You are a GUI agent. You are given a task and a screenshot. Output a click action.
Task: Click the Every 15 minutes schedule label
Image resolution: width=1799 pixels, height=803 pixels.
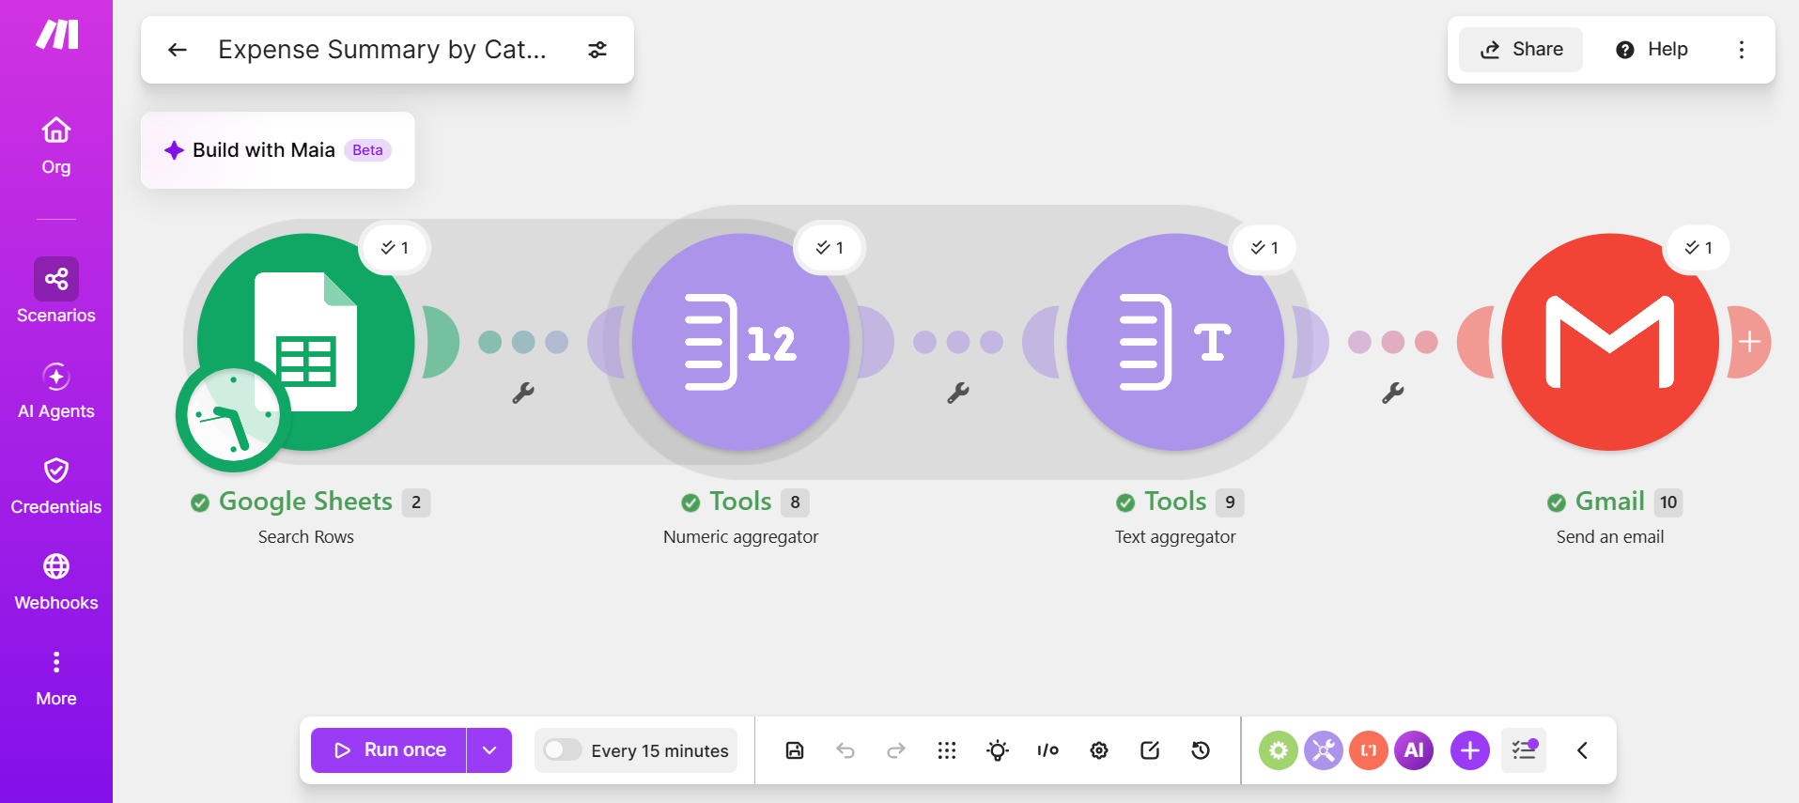click(x=659, y=750)
